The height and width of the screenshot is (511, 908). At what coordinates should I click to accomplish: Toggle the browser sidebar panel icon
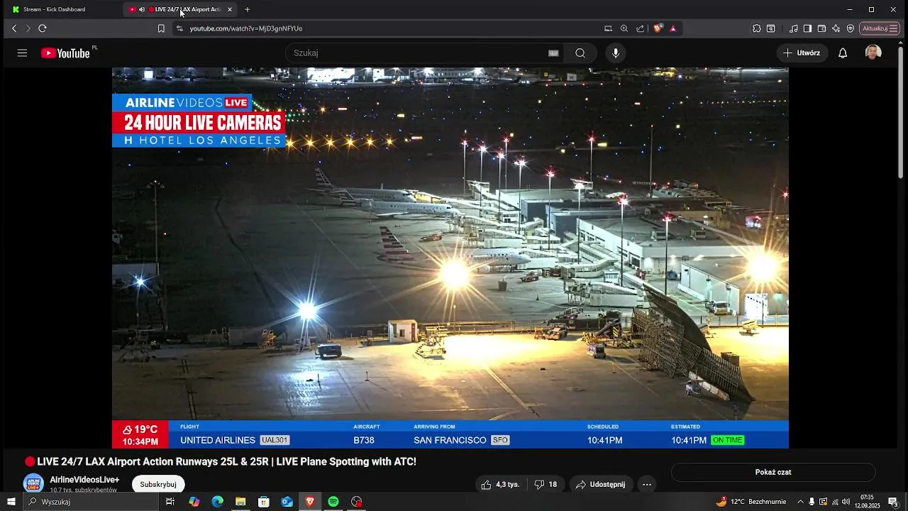click(x=807, y=28)
